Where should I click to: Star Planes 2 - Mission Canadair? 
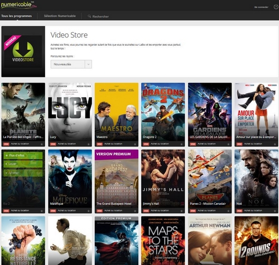[228, 211]
